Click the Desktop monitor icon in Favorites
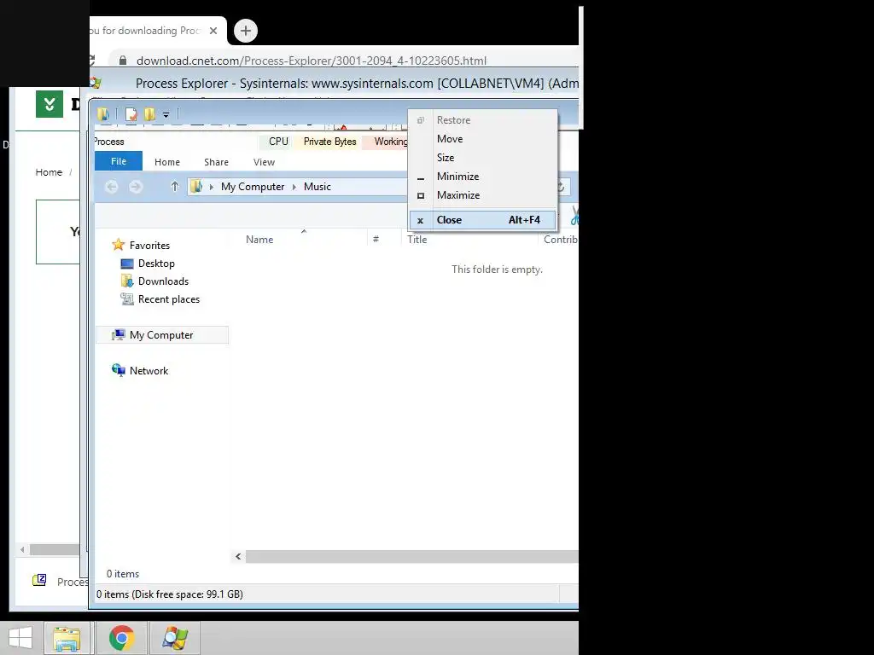The height and width of the screenshot is (655, 874). click(127, 264)
